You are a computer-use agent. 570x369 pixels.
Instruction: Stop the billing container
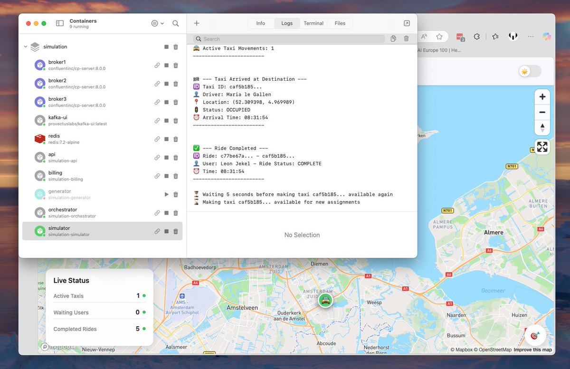tap(166, 176)
